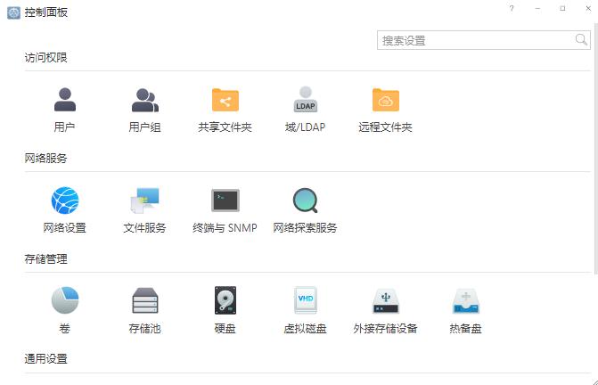Click the help question mark button
The height and width of the screenshot is (385, 598).
point(512,8)
